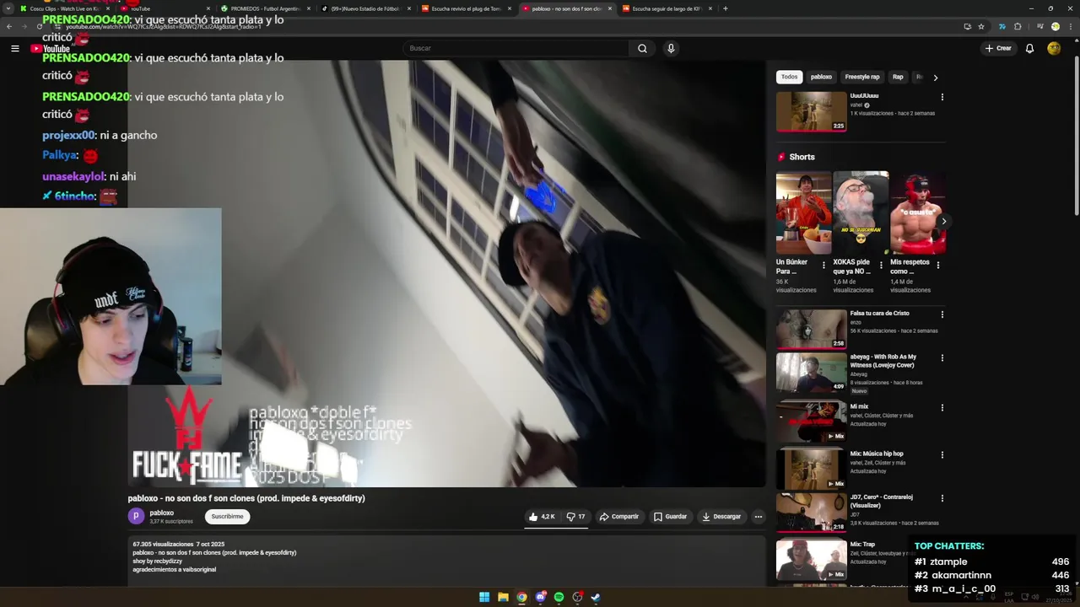Select the Freestyle rap filter chip
This screenshot has width=1080, height=607.
(x=862, y=77)
